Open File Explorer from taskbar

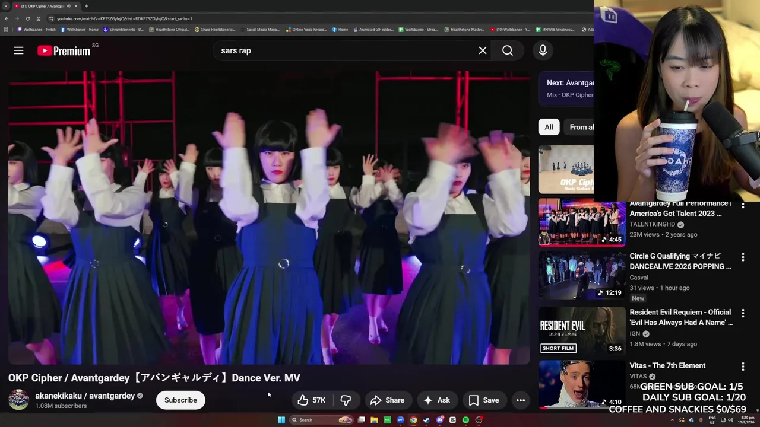(x=374, y=420)
